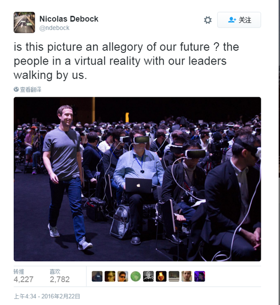Open the @ndebock handle link
280x305 pixels.
(54, 28)
